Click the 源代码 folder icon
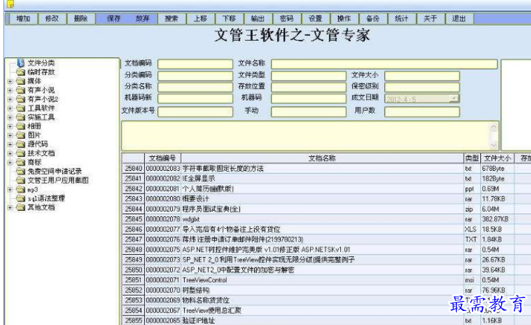This screenshot has width=531, height=325. 21,144
